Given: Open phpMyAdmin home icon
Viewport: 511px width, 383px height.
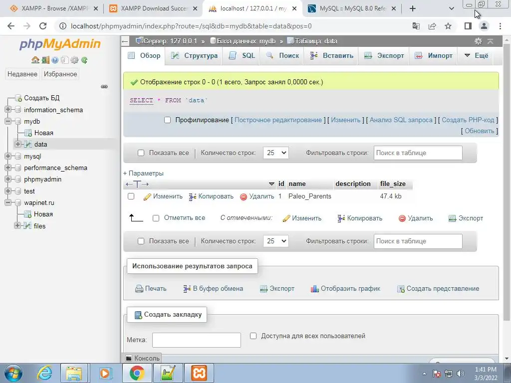Looking at the screenshot, I should pyautogui.click(x=35, y=60).
